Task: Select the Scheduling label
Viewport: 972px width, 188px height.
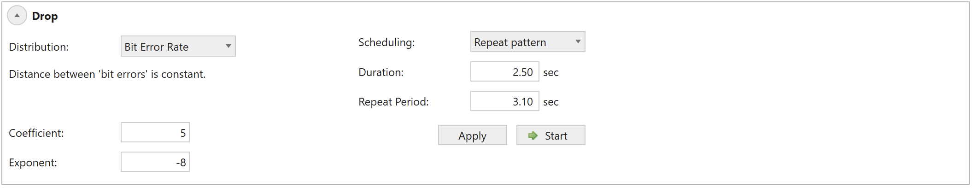Action: [386, 42]
